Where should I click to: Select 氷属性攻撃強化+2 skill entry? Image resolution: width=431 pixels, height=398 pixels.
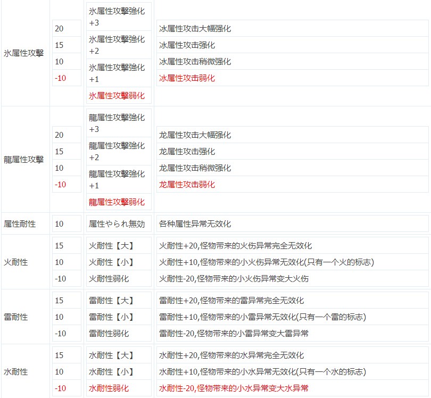(x=119, y=45)
